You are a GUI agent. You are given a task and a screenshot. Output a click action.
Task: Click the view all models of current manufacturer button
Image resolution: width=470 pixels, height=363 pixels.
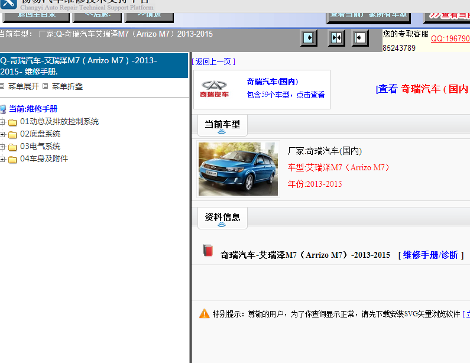pos(368,17)
